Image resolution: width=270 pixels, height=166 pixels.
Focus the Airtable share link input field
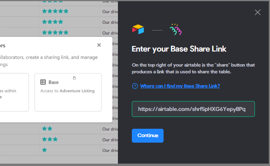pos(193,109)
